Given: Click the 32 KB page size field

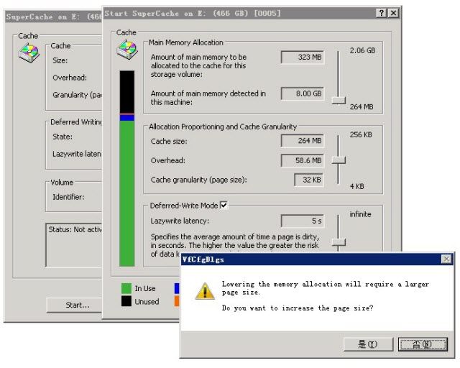Looking at the screenshot, I should pyautogui.click(x=309, y=180).
